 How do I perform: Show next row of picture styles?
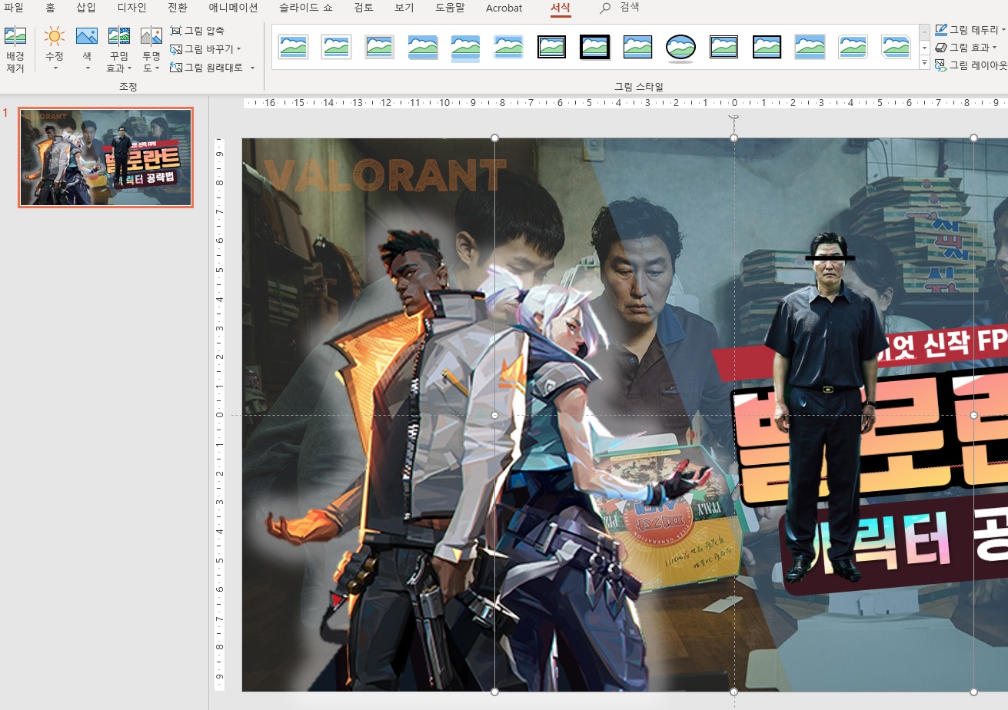(924, 47)
